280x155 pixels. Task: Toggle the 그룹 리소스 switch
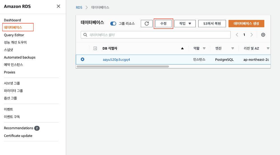[113, 24]
